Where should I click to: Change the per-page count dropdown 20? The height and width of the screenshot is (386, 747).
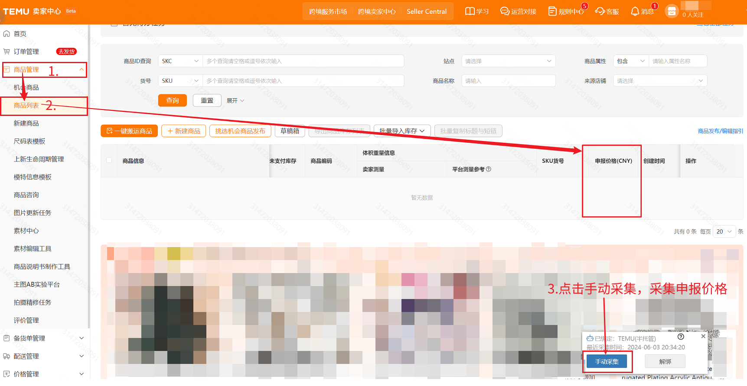[724, 232]
